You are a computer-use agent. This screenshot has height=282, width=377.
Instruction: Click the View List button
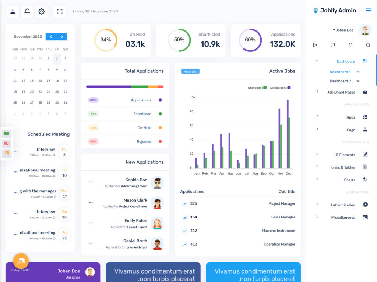point(190,71)
